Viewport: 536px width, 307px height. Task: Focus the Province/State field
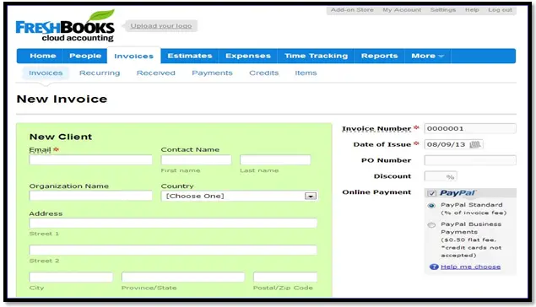(x=183, y=277)
